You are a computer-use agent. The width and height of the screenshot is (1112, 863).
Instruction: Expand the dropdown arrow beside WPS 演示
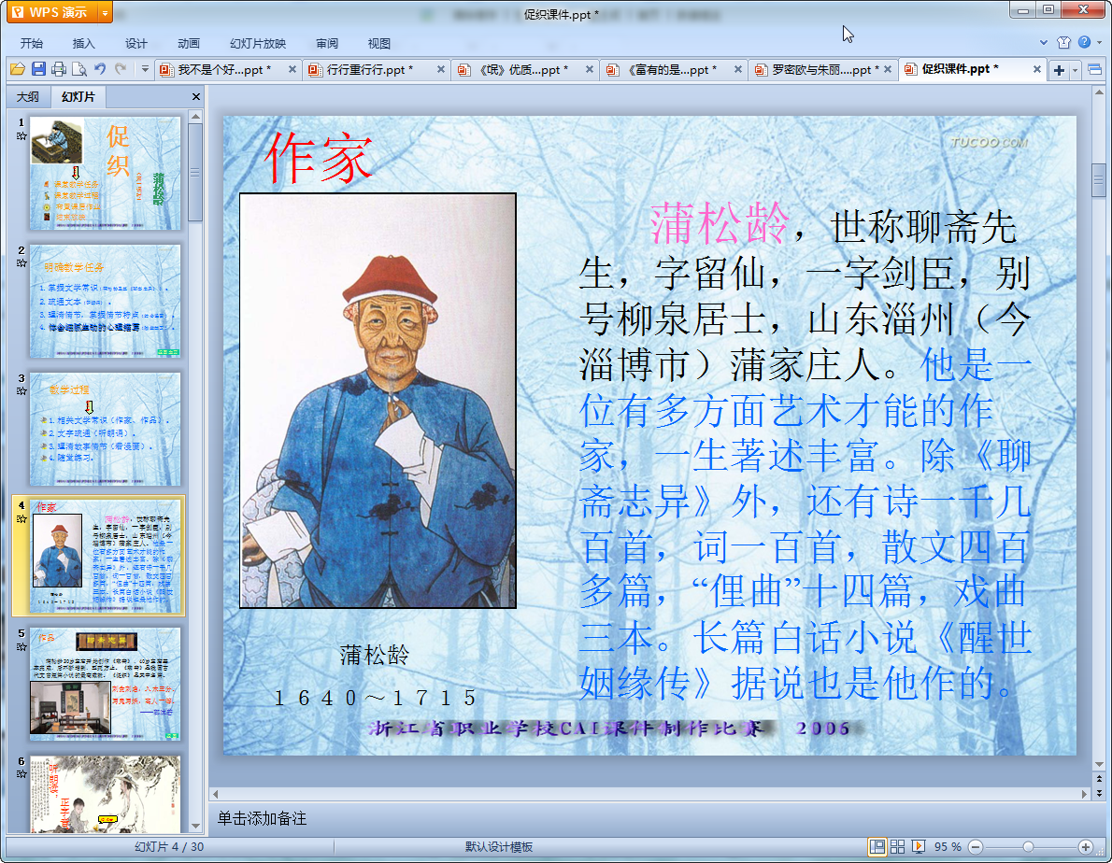coord(105,12)
